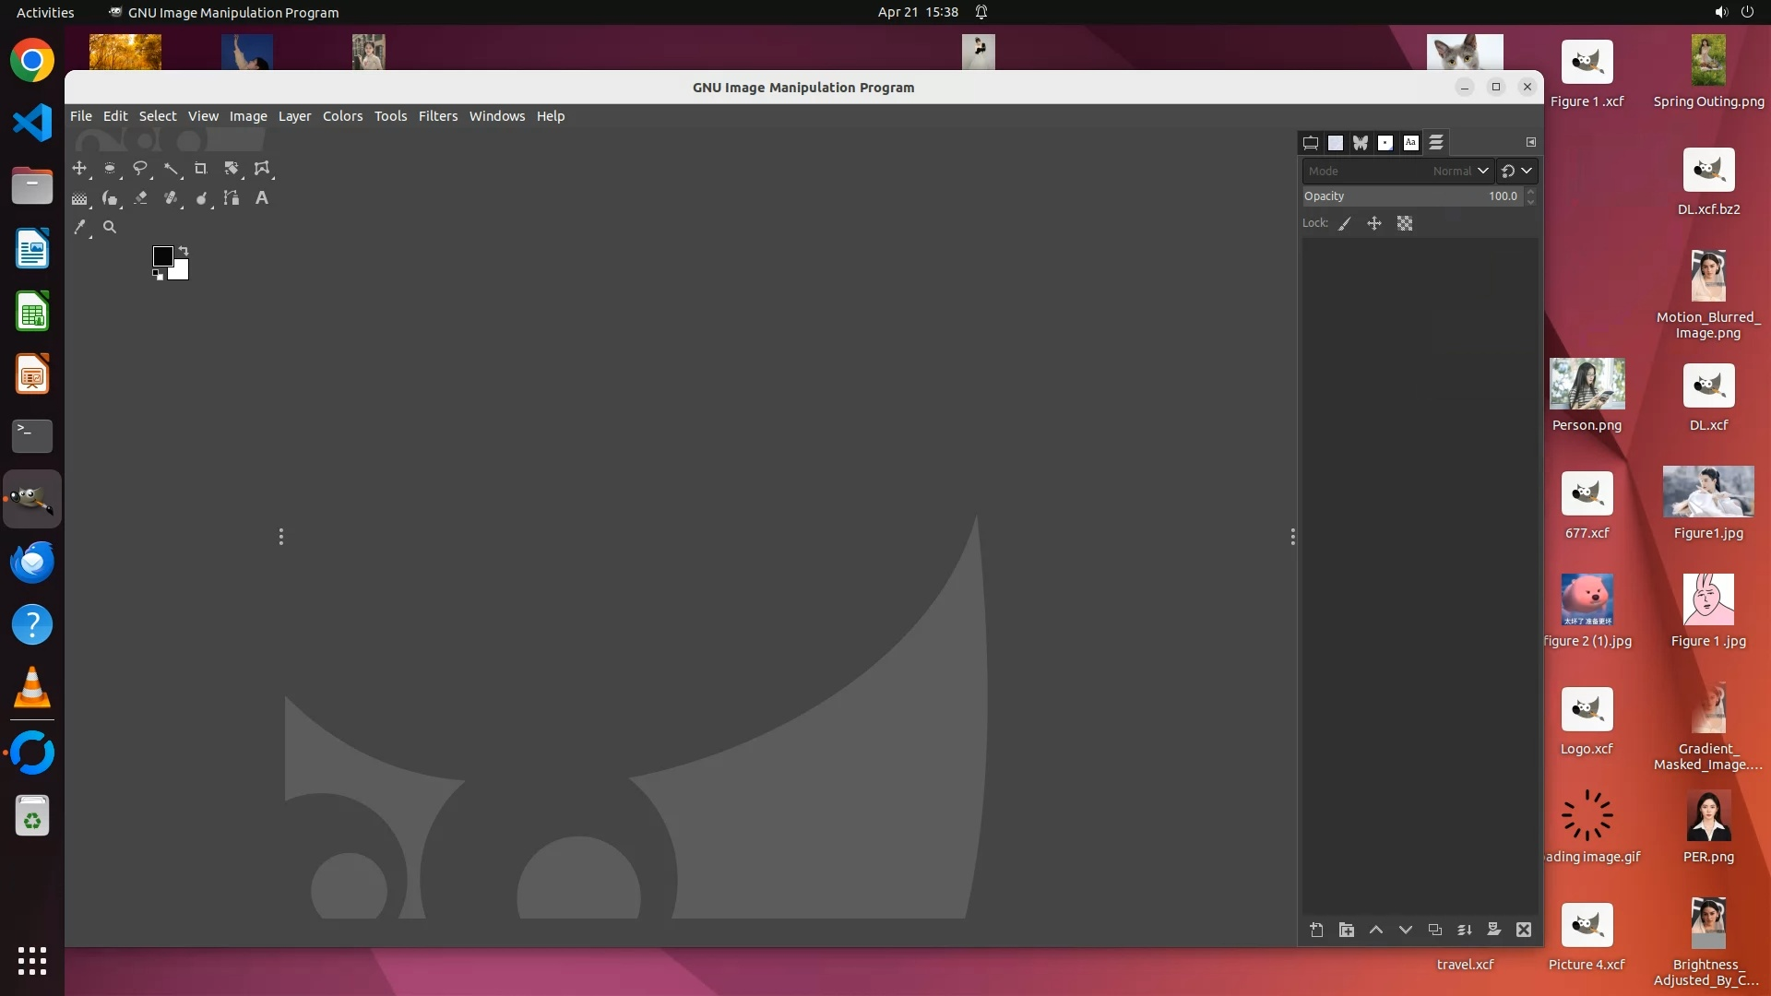Open Person.png desktop file thumbnail
This screenshot has height=996, width=1771.
point(1587,385)
